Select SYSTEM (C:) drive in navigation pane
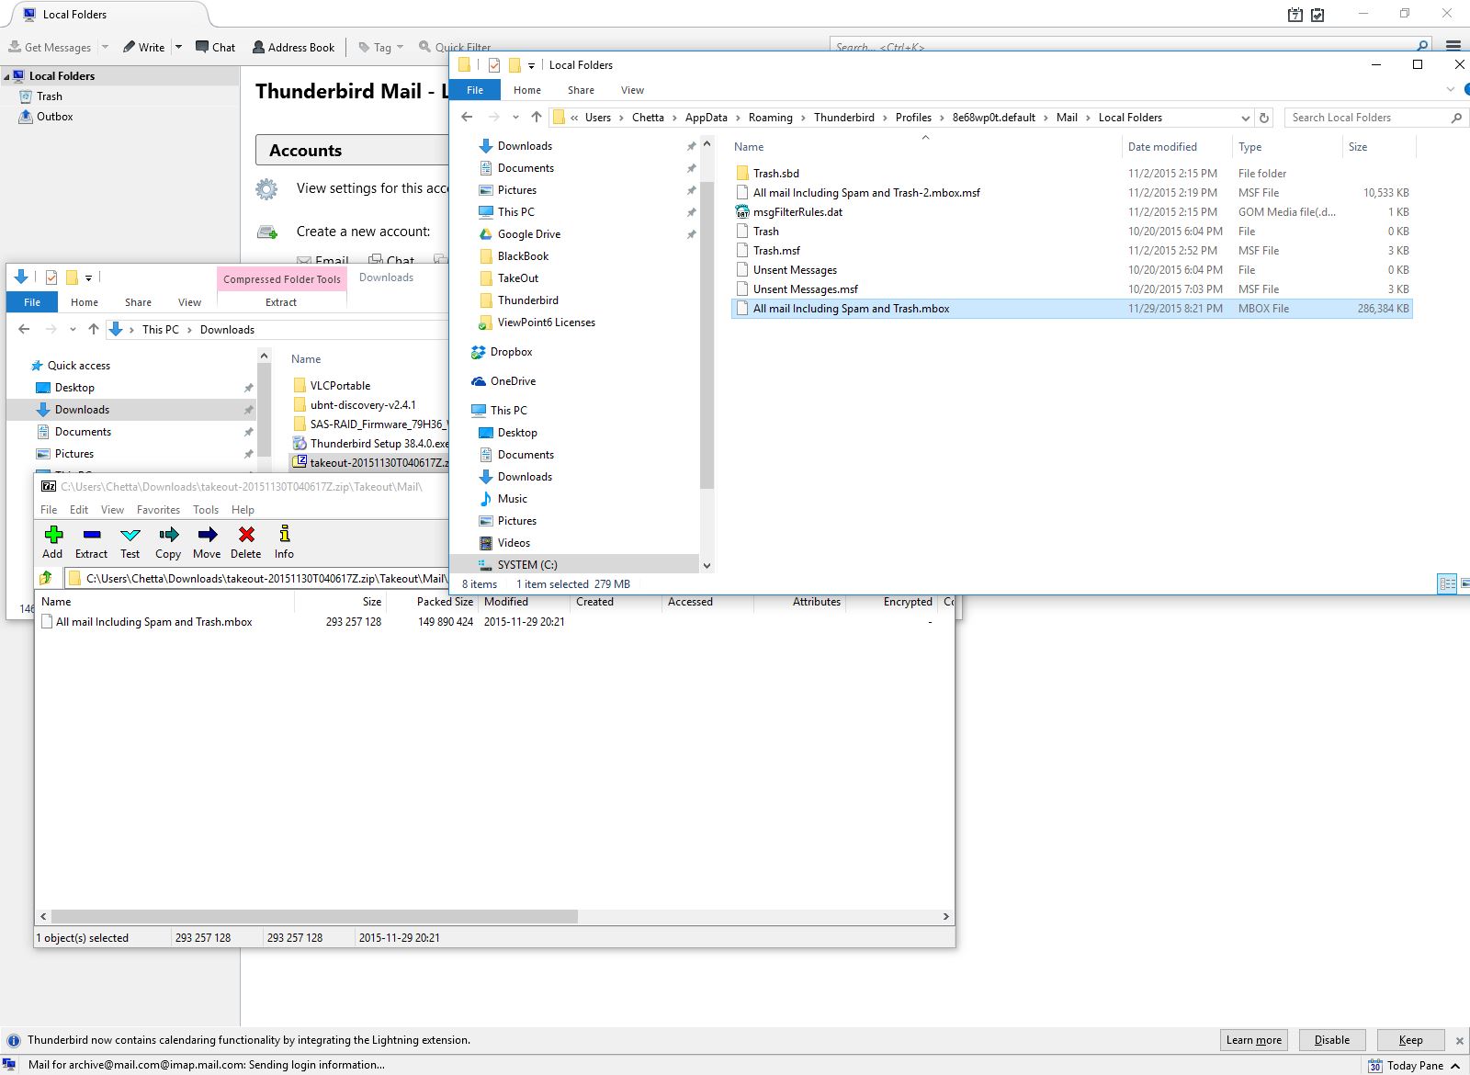 tap(527, 565)
